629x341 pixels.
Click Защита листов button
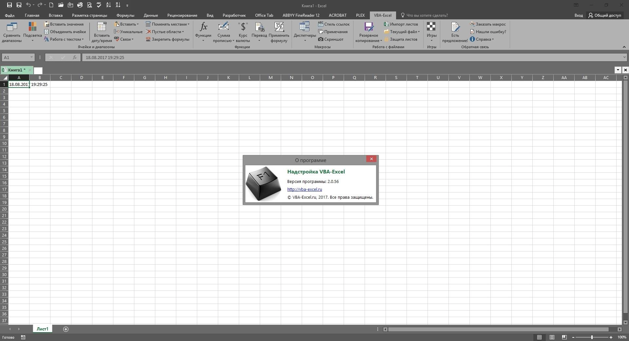click(x=401, y=39)
